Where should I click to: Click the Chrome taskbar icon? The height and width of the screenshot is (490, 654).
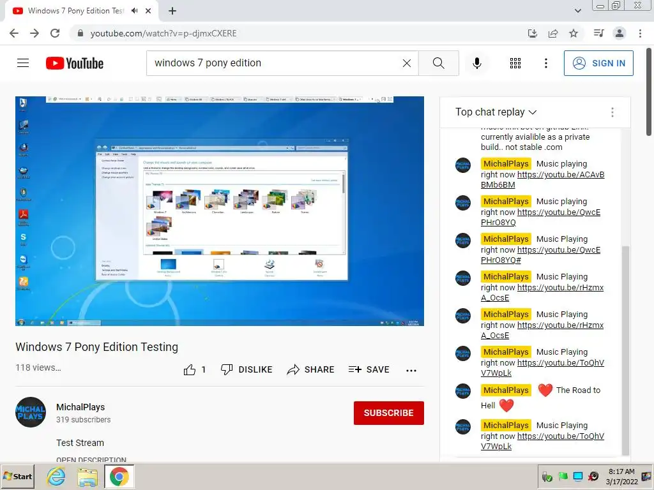[119, 476]
